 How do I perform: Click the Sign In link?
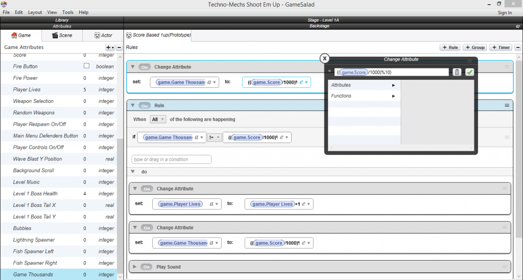point(505,13)
